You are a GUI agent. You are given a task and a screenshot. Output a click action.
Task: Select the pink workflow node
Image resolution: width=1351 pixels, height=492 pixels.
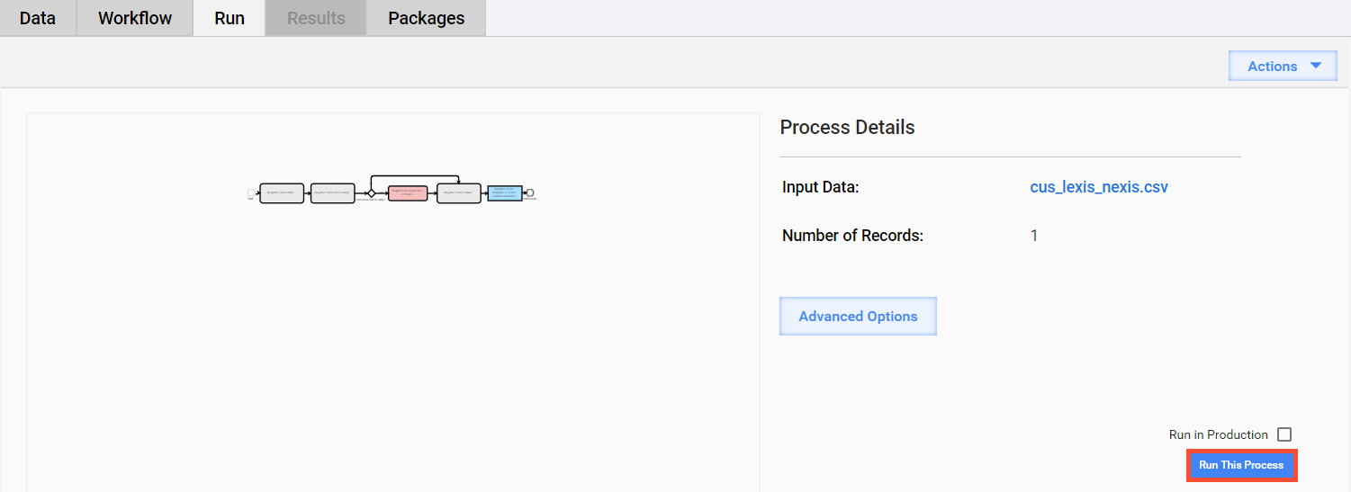[408, 193]
